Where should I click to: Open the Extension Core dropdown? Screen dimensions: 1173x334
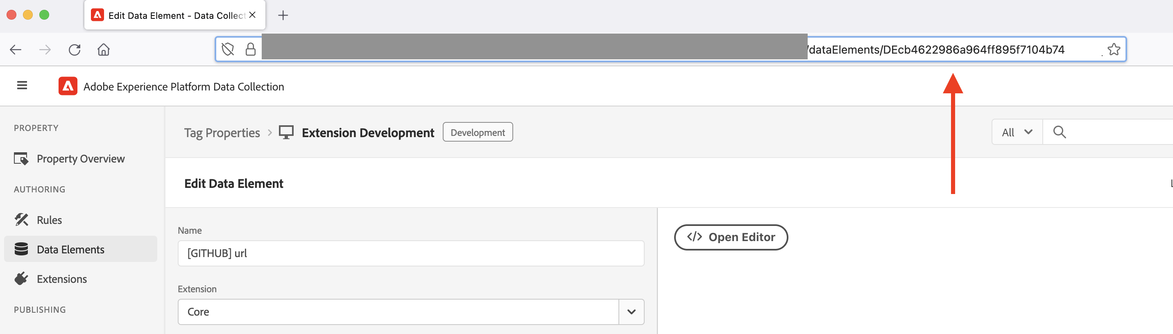click(x=411, y=312)
